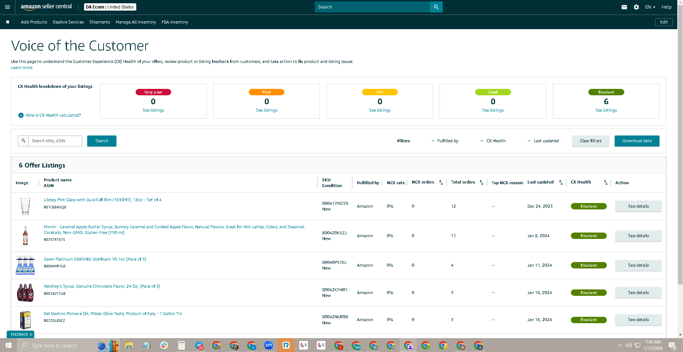683x352 pixels.
Task: Click the info icon beside CX Health calculated
Action: coord(21,115)
